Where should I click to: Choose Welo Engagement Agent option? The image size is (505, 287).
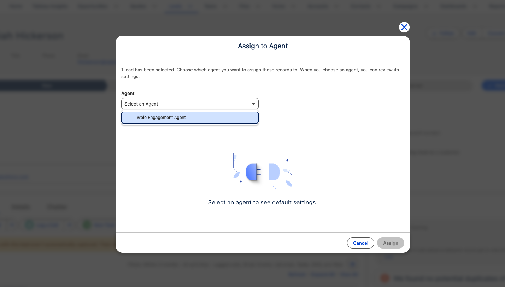point(190,118)
